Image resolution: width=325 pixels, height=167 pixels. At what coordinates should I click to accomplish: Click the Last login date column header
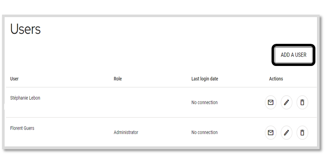[205, 79]
